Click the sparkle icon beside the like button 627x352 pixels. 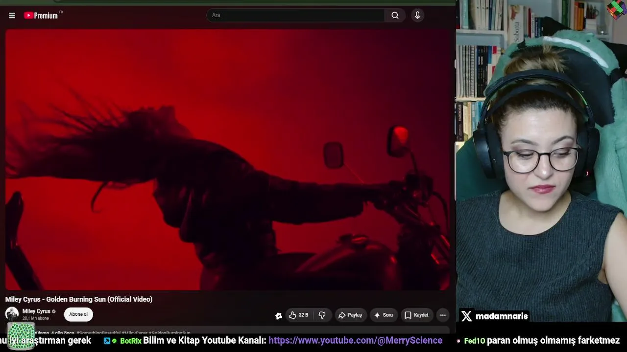[x=279, y=316]
